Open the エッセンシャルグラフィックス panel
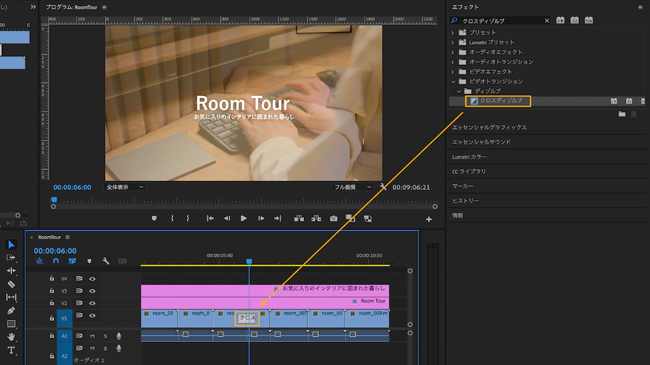 tap(489, 127)
